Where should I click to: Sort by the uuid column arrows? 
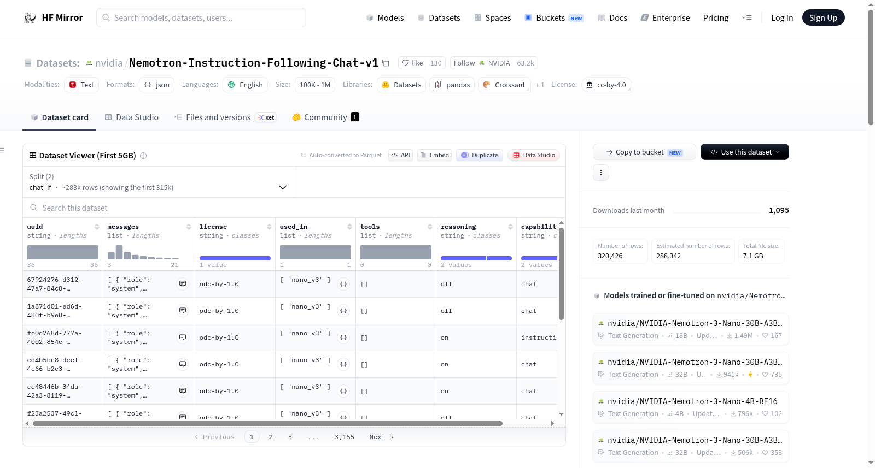pos(97,227)
